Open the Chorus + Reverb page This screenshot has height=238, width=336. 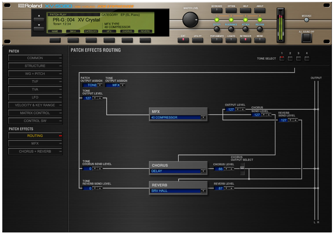point(35,152)
